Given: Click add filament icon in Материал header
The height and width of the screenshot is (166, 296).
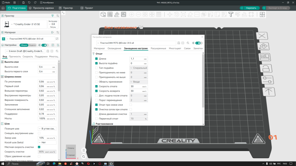Looking at the screenshot, I should 52,32.
